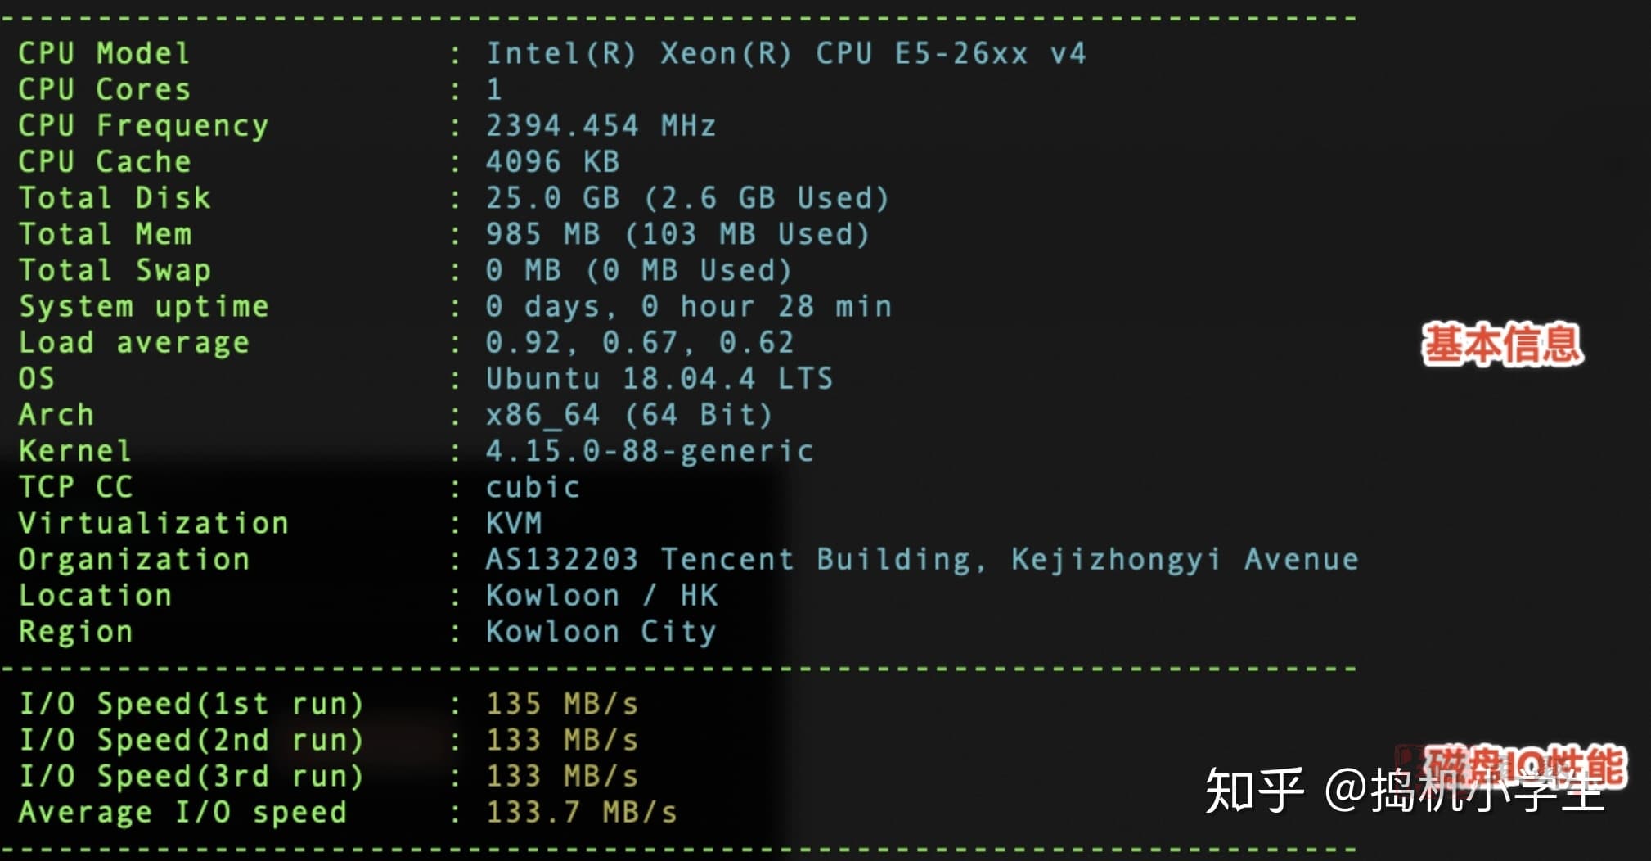Click the CPU Cache 4096 KB value

click(552, 162)
